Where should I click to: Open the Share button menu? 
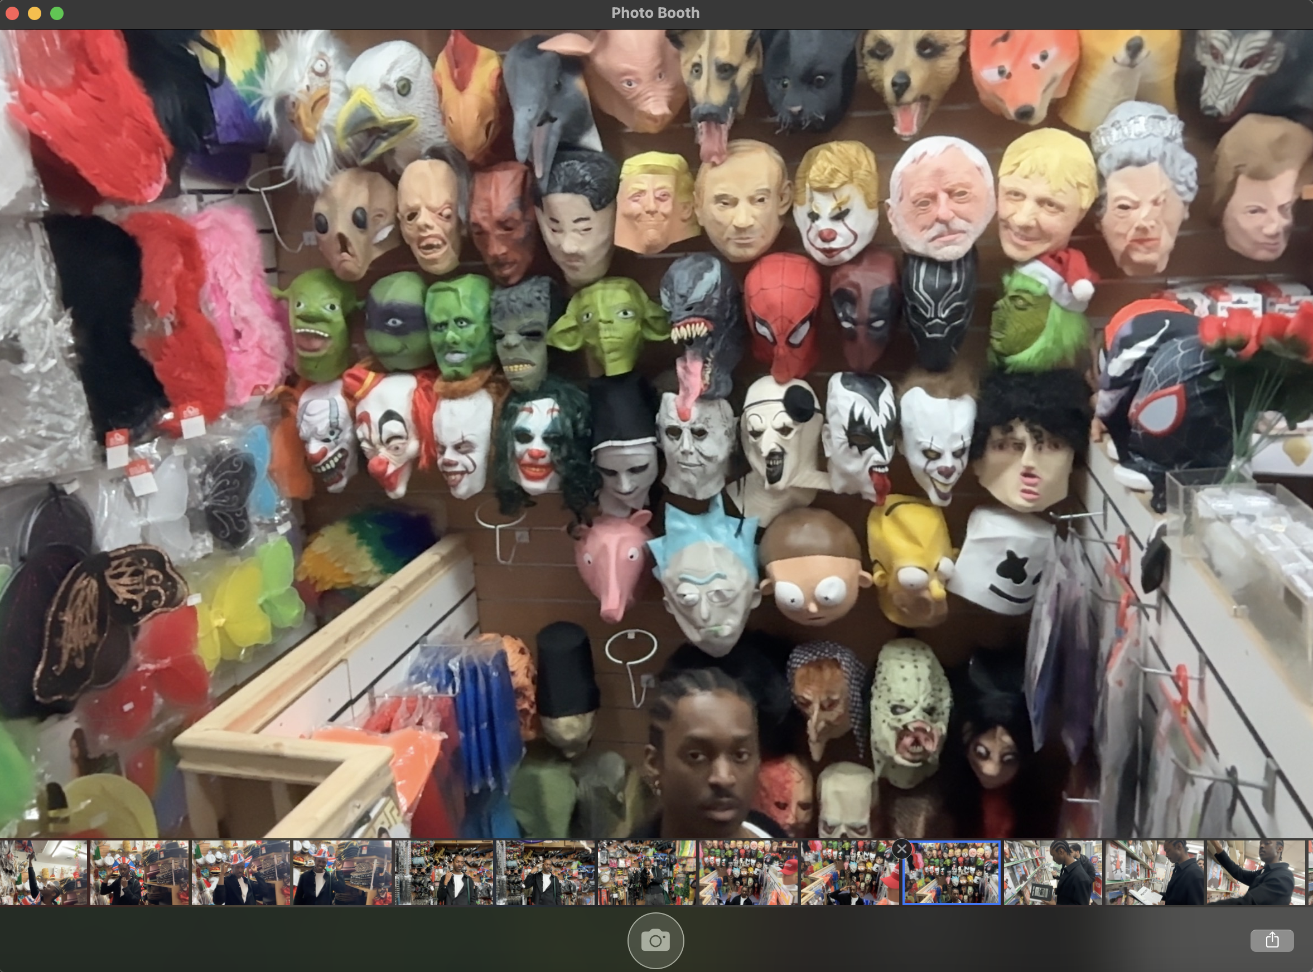click(x=1271, y=940)
